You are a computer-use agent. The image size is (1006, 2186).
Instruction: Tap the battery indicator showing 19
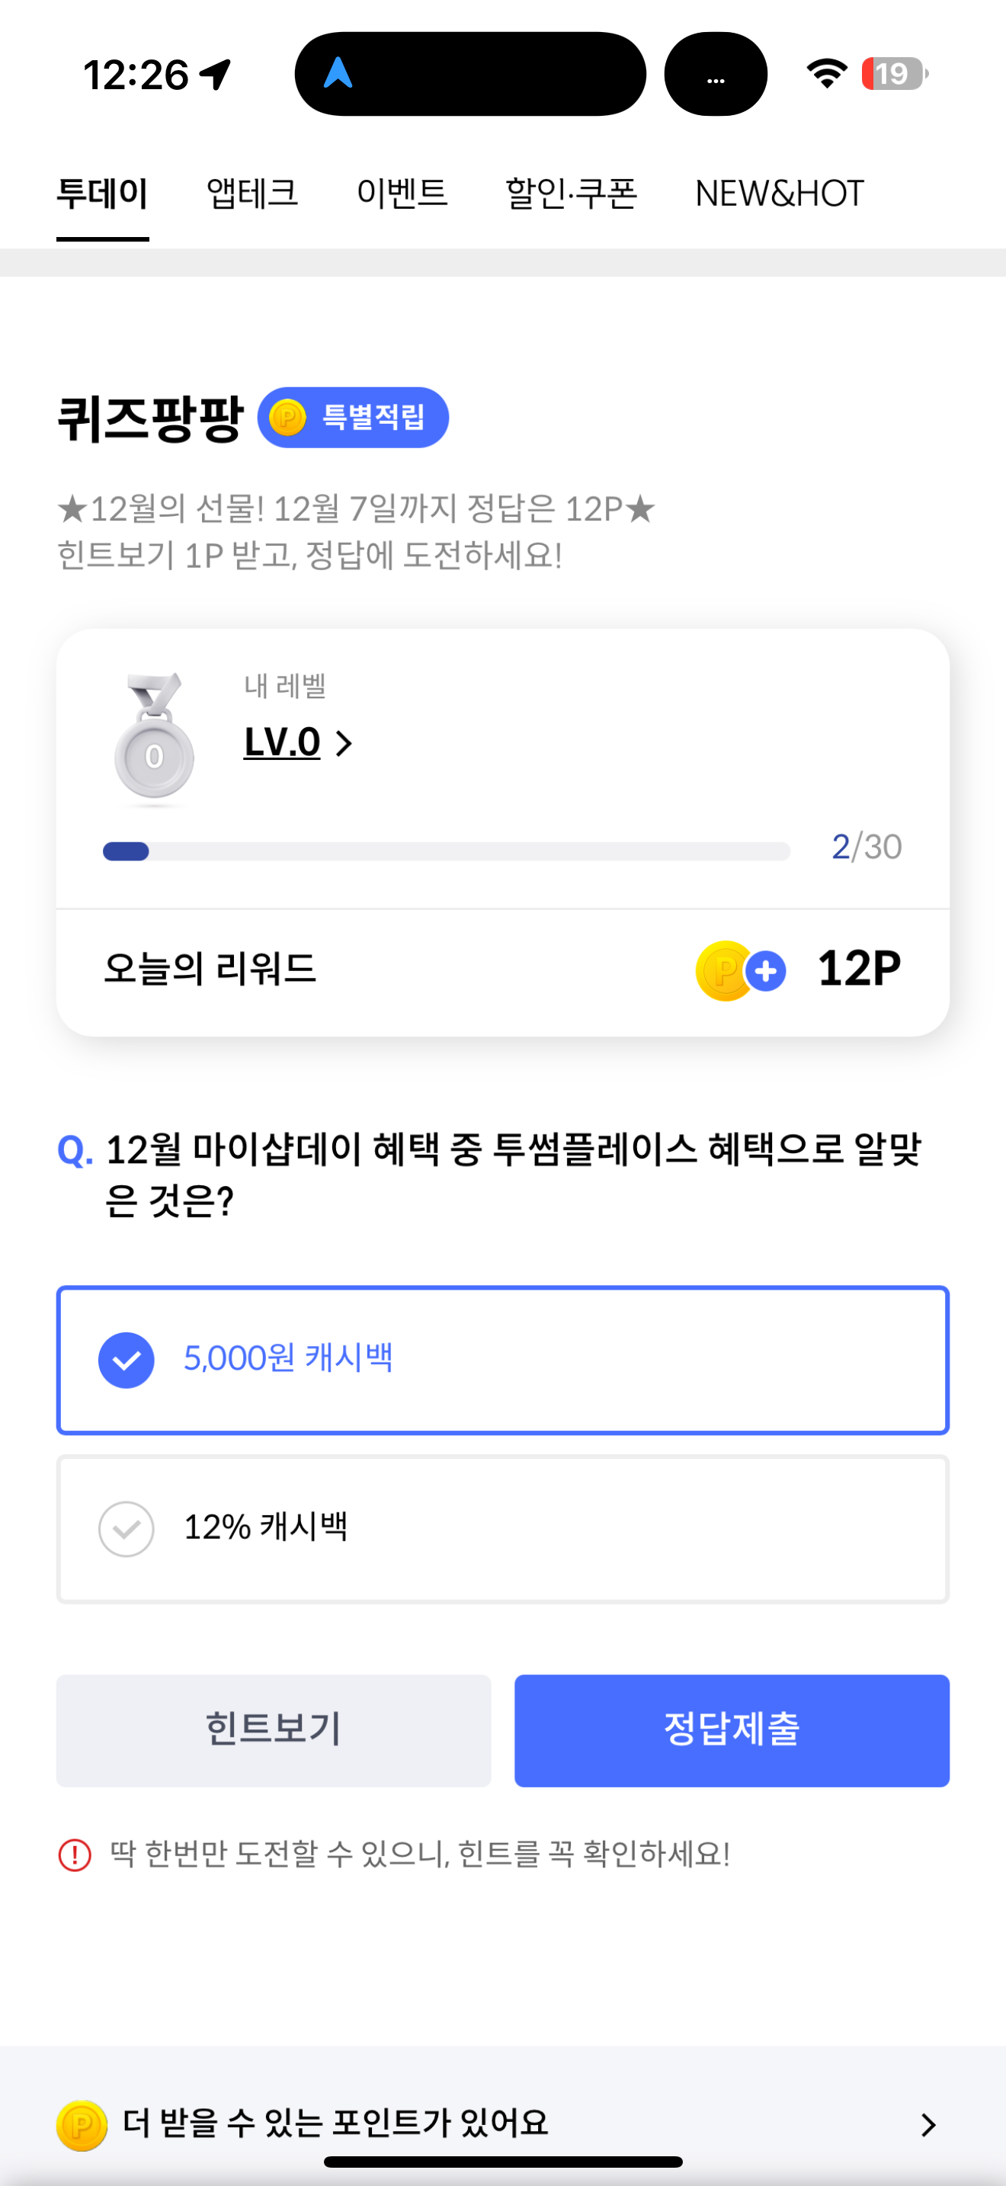(894, 74)
